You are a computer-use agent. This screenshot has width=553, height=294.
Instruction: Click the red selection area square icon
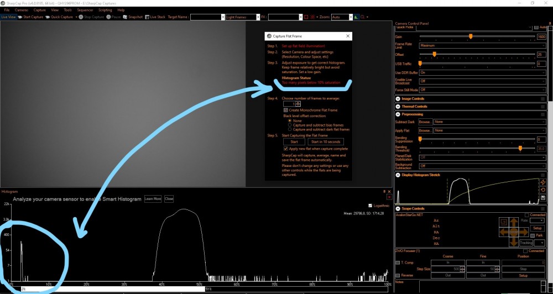click(x=306, y=17)
